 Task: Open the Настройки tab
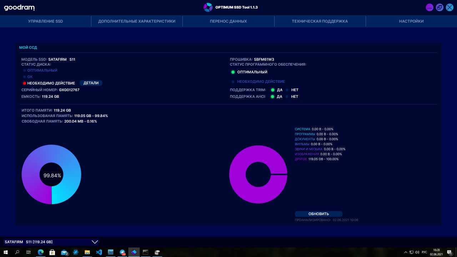coord(411,21)
